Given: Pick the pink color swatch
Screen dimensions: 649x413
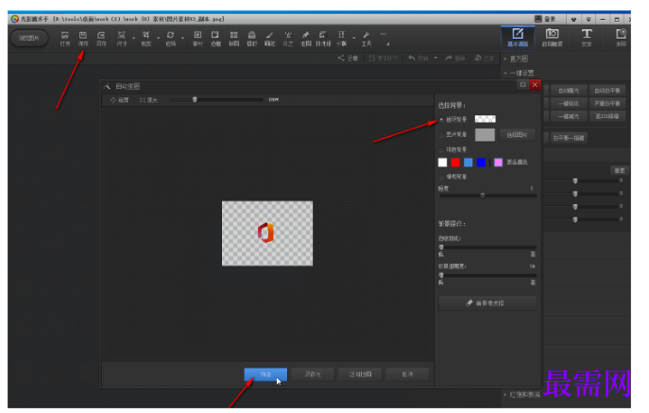Looking at the screenshot, I should tap(499, 162).
